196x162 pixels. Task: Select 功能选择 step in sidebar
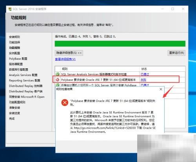tap(15, 42)
